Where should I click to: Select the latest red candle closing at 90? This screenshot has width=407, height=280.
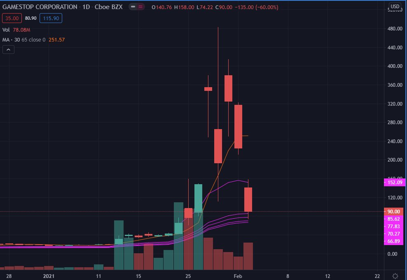248,199
